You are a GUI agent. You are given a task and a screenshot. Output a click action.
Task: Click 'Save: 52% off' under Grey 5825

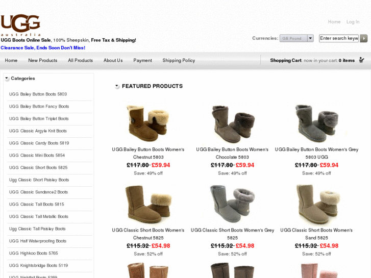[x=232, y=254]
